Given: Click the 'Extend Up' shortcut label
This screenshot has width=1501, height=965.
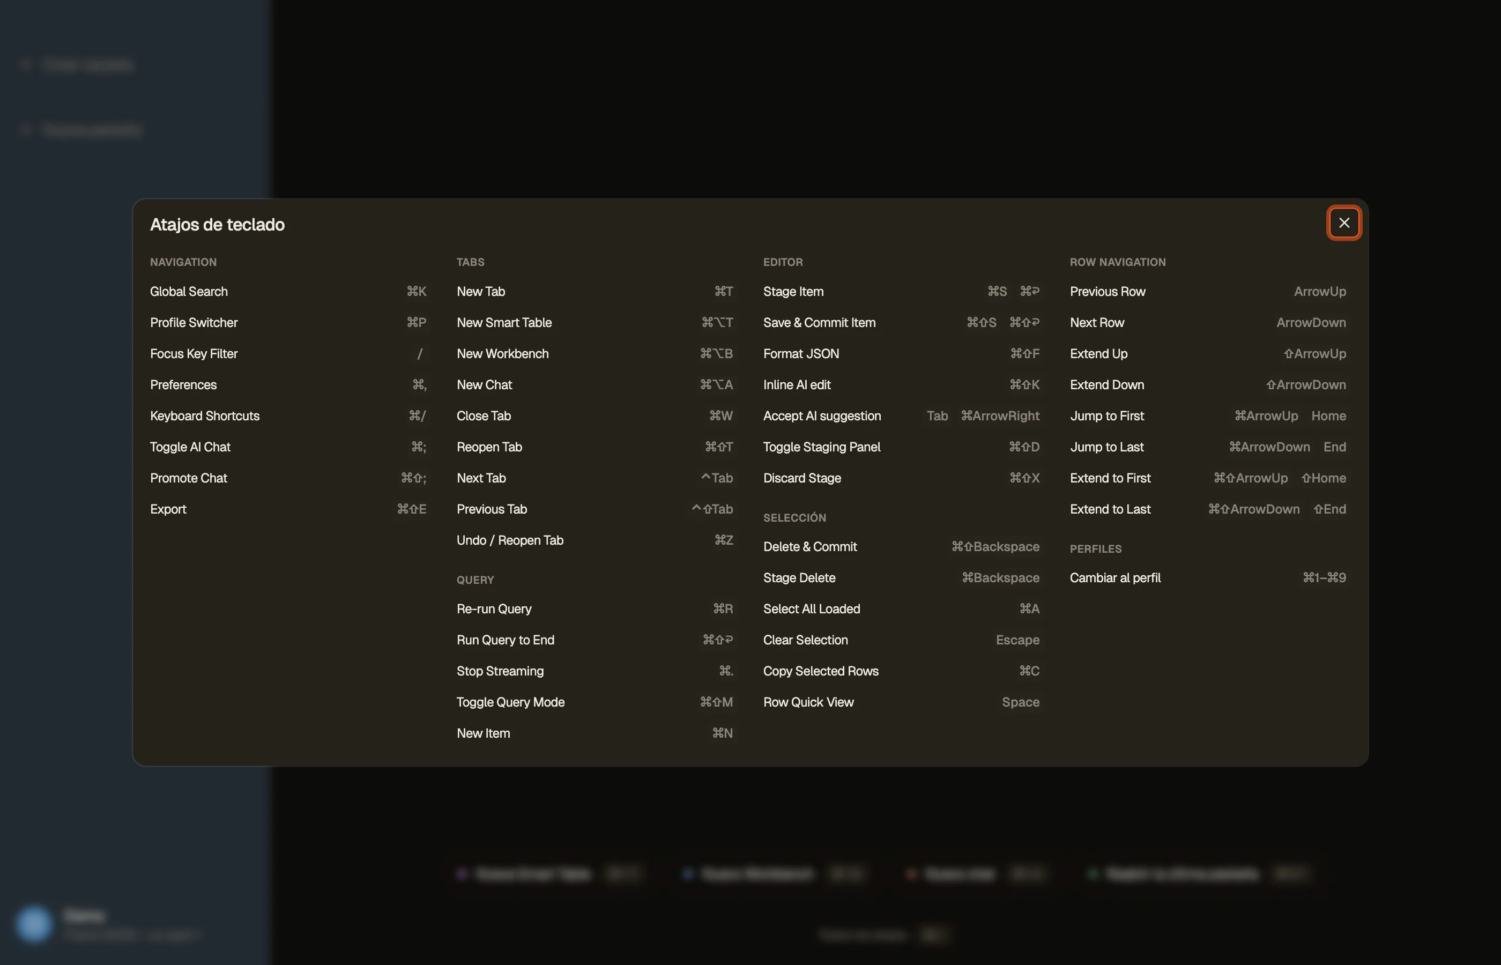Looking at the screenshot, I should coord(1098,353).
